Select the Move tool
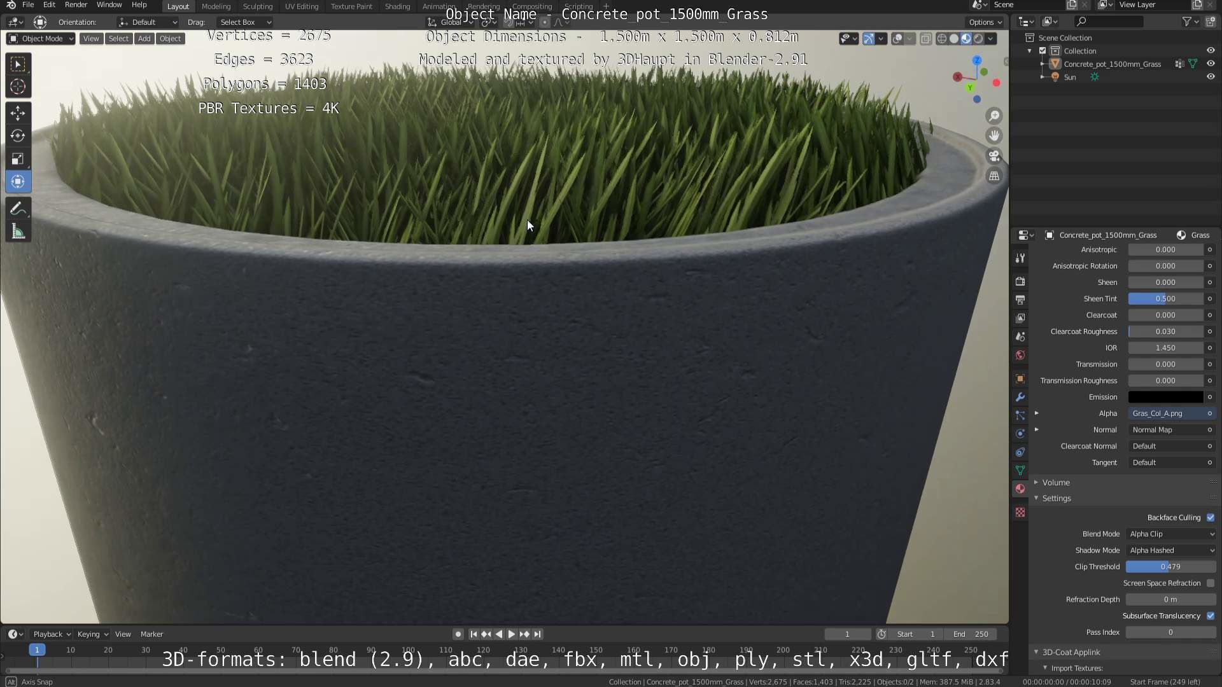The image size is (1222, 687). (18, 113)
